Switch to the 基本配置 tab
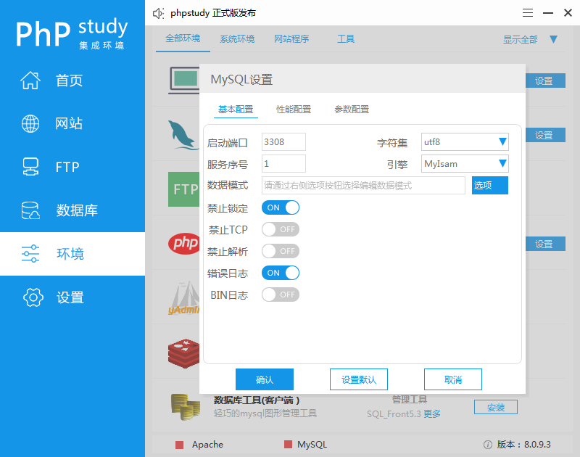The image size is (580, 457). click(x=236, y=110)
